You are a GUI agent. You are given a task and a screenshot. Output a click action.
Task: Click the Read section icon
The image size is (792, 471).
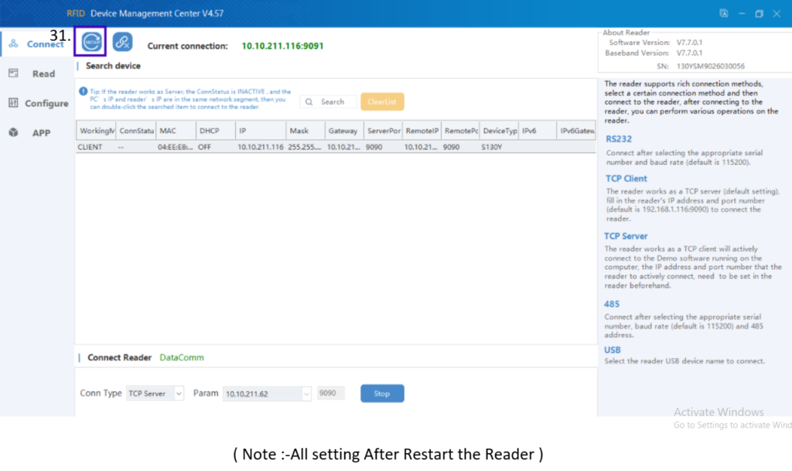pyautogui.click(x=13, y=73)
